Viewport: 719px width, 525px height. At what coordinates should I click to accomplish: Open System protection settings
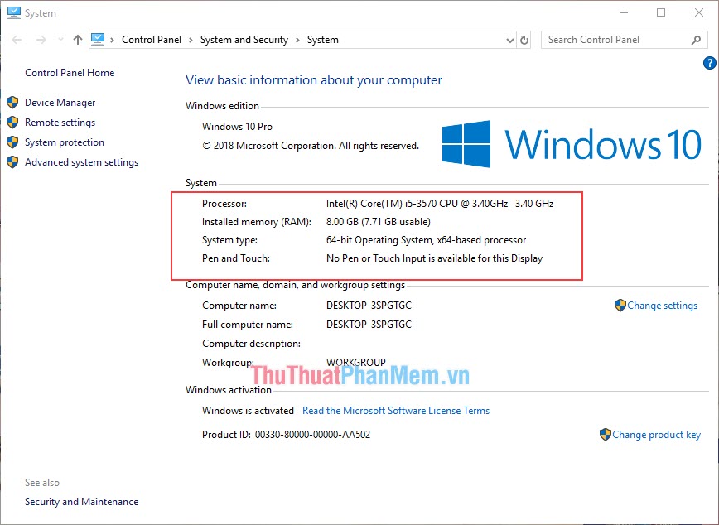tap(64, 142)
